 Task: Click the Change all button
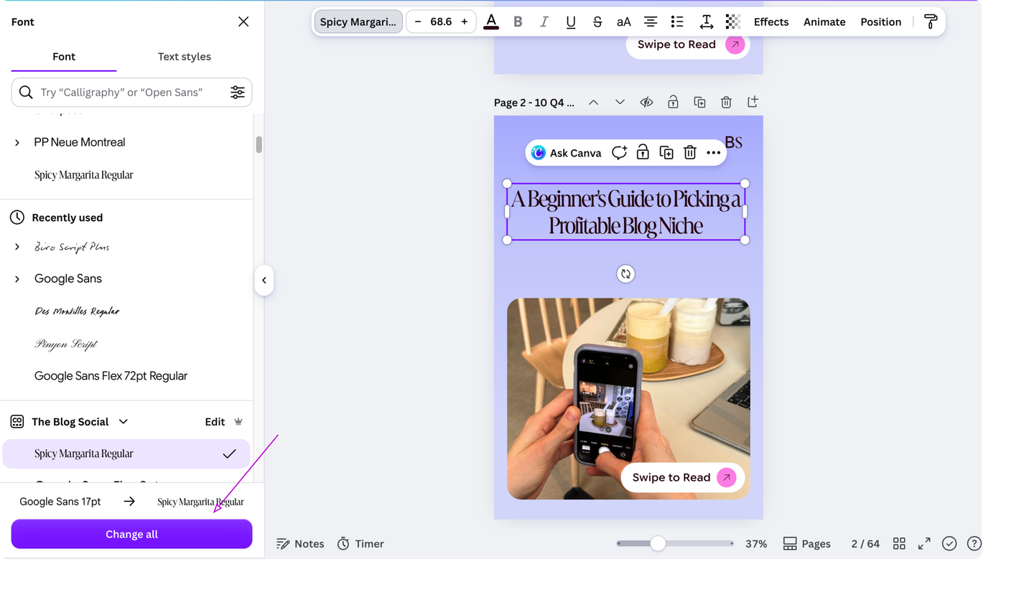pyautogui.click(x=131, y=534)
